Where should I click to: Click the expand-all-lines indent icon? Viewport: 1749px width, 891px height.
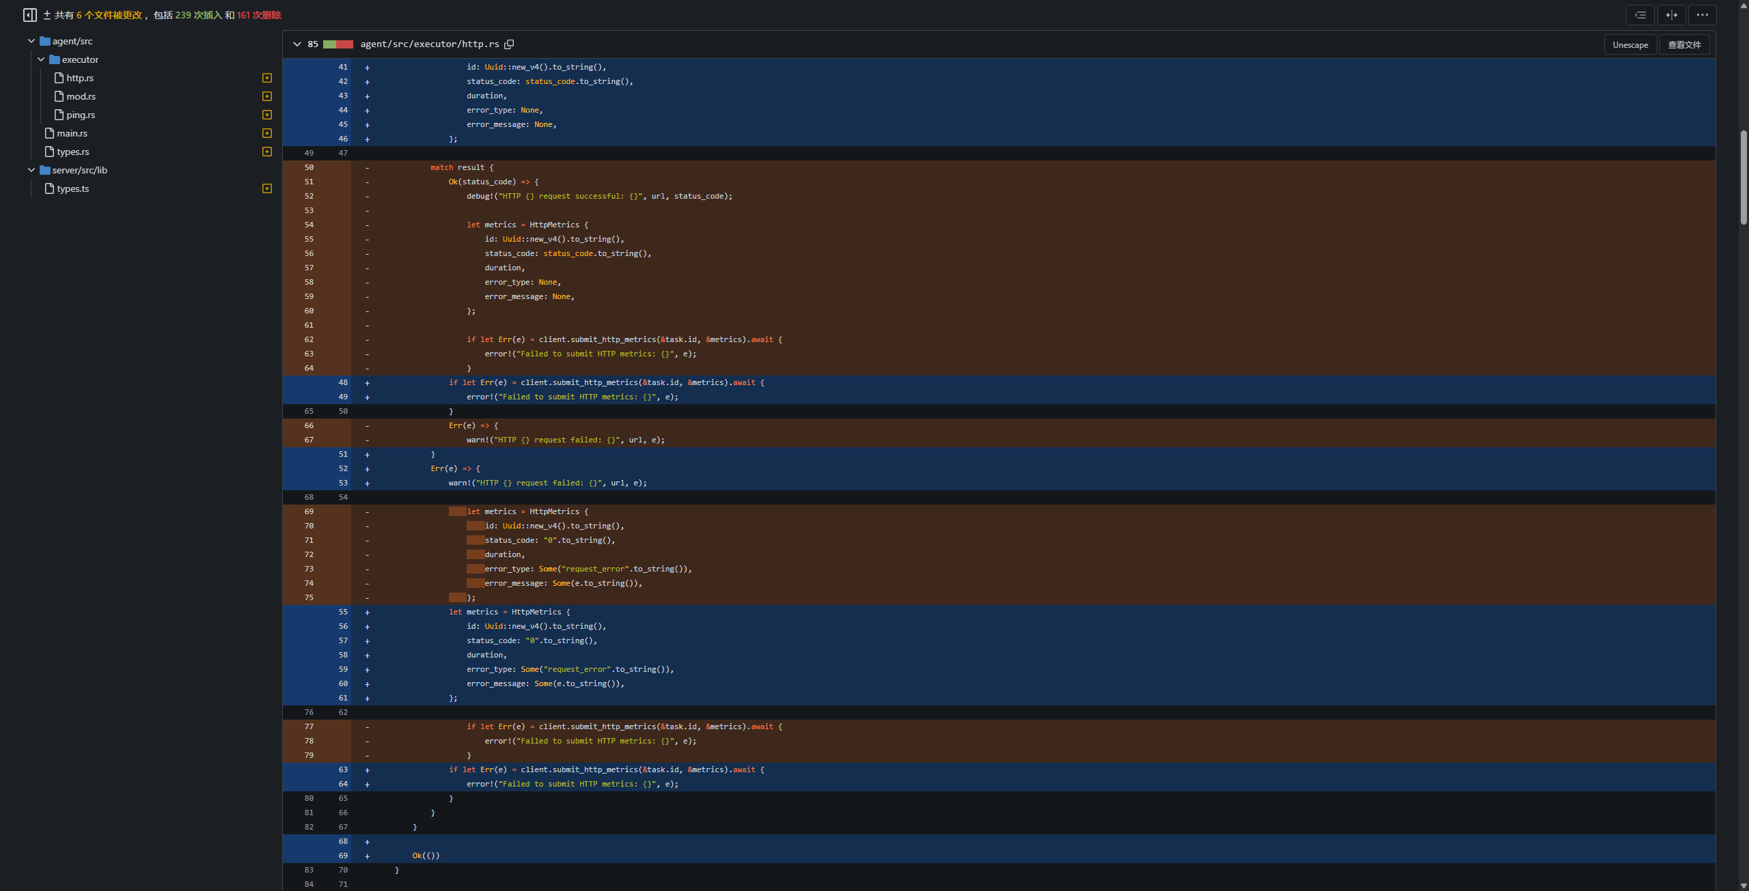tap(1640, 15)
